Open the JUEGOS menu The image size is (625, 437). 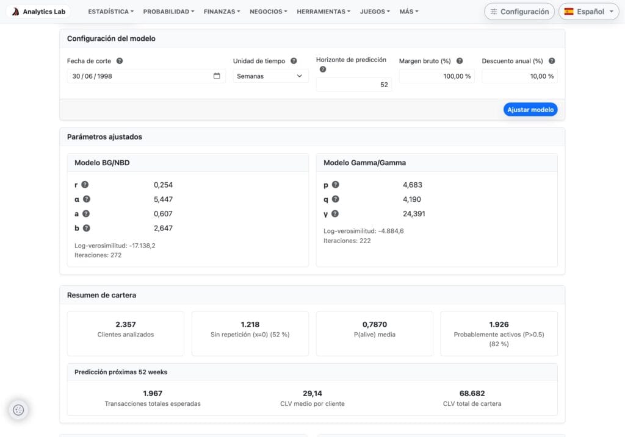pos(375,12)
